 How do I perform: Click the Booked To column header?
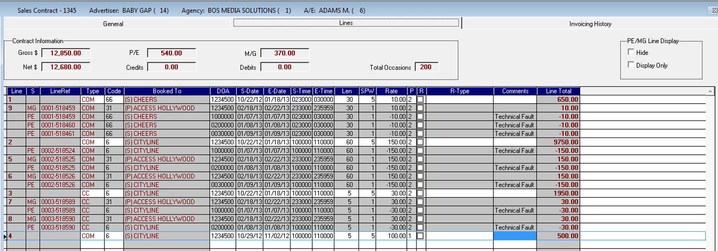click(x=166, y=91)
